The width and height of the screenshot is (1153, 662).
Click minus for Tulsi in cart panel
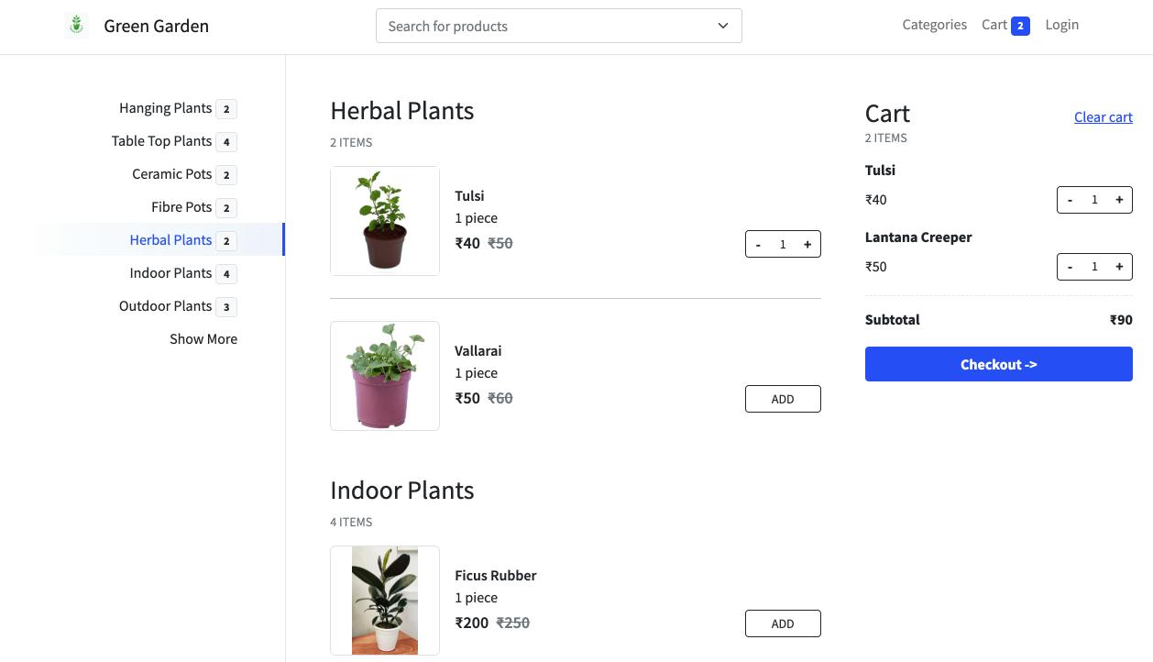click(1070, 200)
